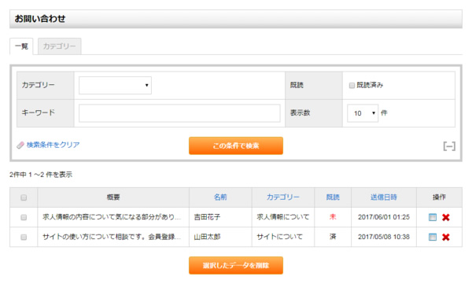Delete 吉田花子 inquiry with red X
This screenshot has height=284, width=472.
click(x=446, y=217)
